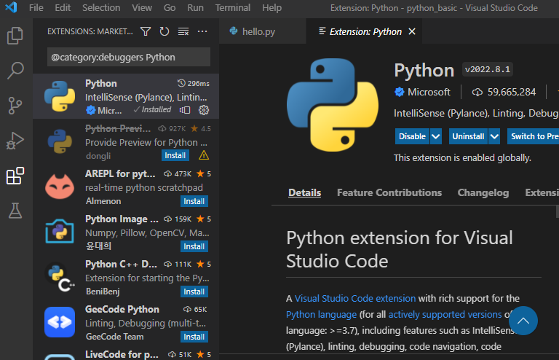Close the Extension: Python tab
This screenshot has height=360, width=559.
coord(413,32)
